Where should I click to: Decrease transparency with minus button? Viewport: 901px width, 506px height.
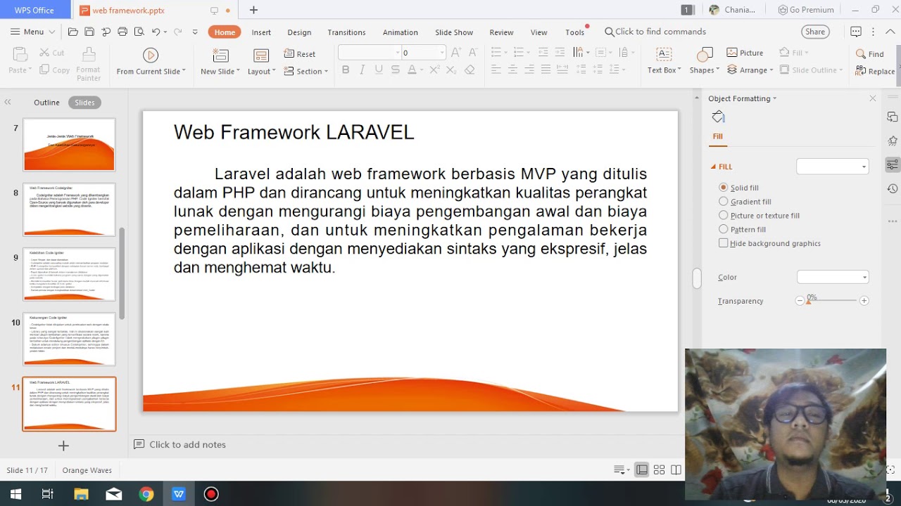[x=800, y=301]
